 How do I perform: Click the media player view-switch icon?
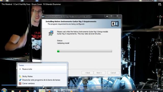pos(160,4)
